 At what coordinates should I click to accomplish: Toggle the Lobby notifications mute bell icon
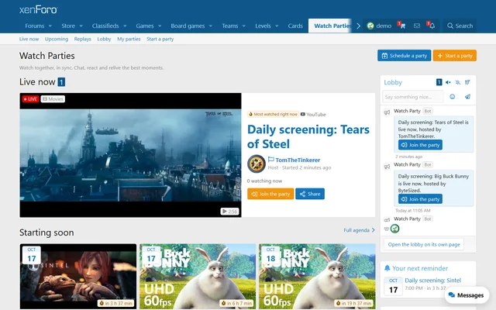458,83
